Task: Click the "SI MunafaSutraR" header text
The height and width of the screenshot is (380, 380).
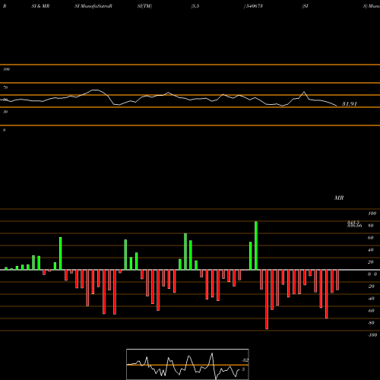Action: (x=93, y=6)
